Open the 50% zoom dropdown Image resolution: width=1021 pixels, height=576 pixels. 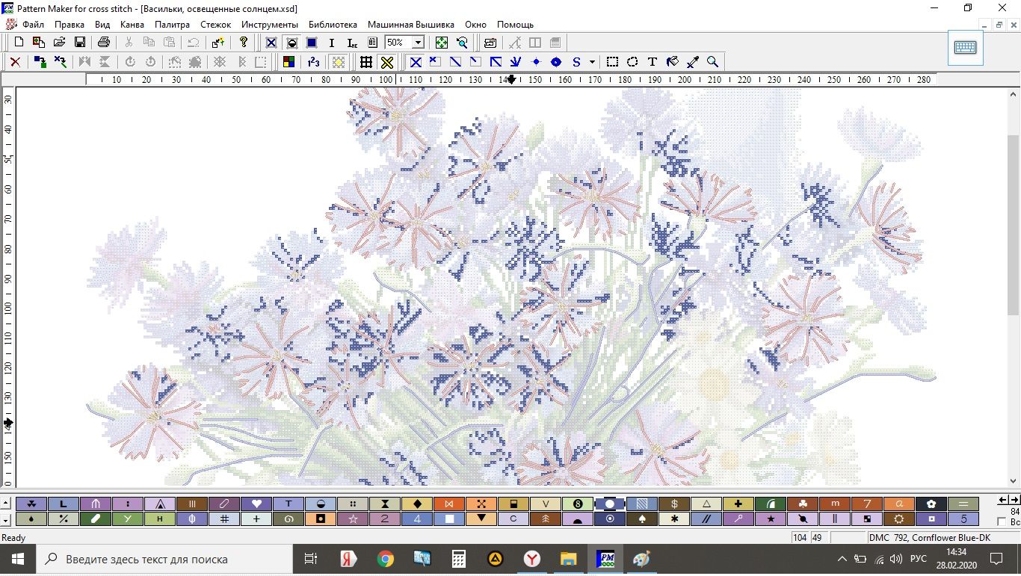418,43
